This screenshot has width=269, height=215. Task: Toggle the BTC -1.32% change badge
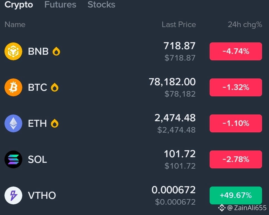click(236, 87)
